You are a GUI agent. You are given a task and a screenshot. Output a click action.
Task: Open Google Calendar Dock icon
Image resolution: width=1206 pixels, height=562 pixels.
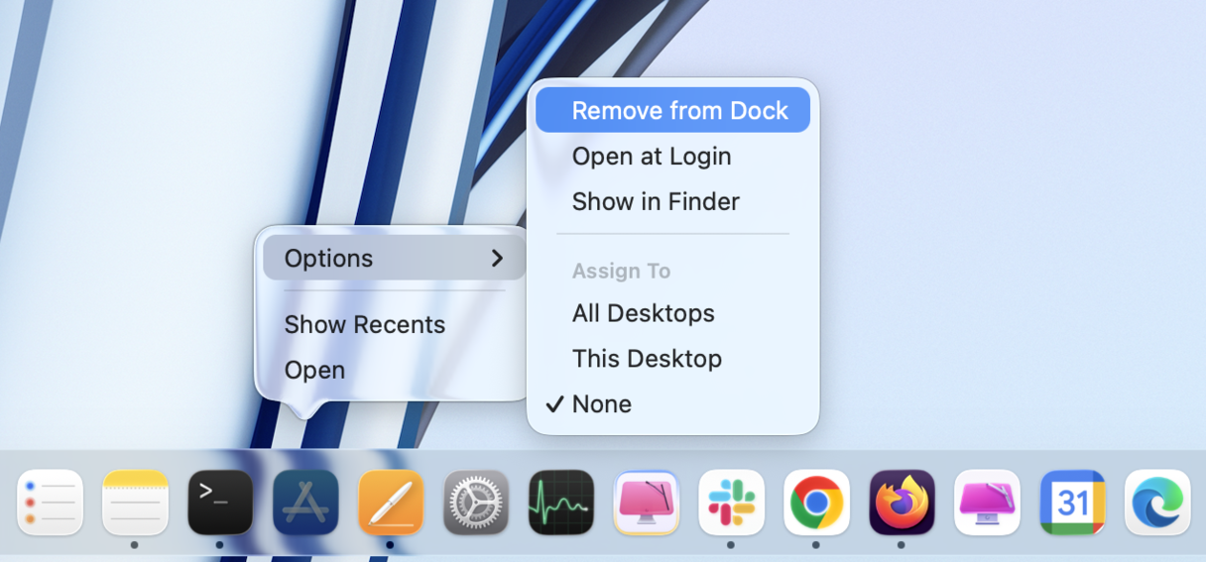click(x=1073, y=503)
